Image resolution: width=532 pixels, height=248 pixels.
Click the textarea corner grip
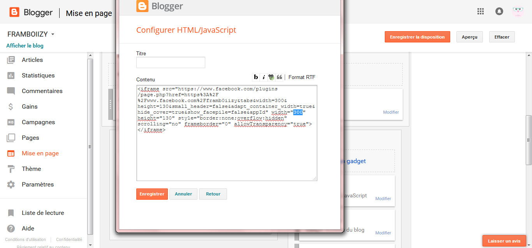click(315, 178)
